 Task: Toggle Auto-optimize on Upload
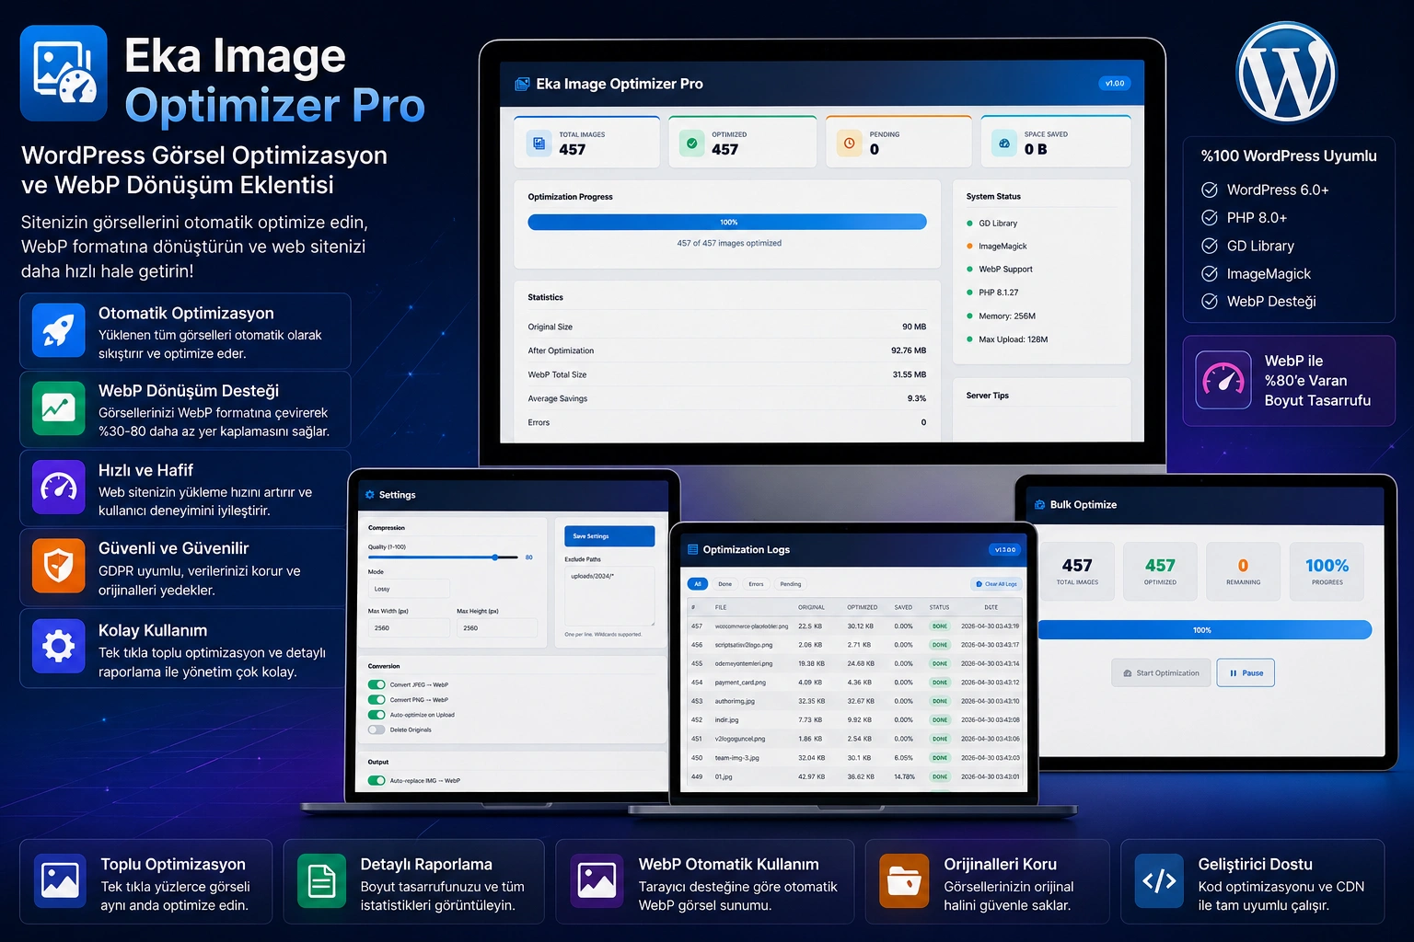[x=377, y=715]
